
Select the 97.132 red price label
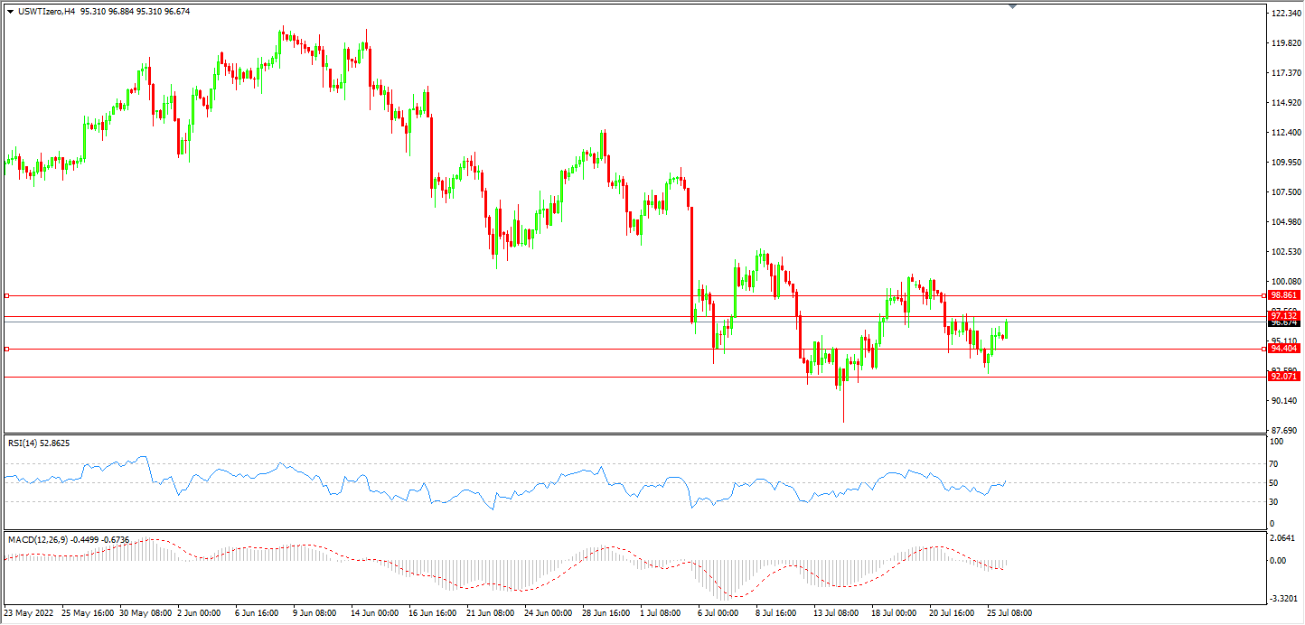pyautogui.click(x=1284, y=315)
